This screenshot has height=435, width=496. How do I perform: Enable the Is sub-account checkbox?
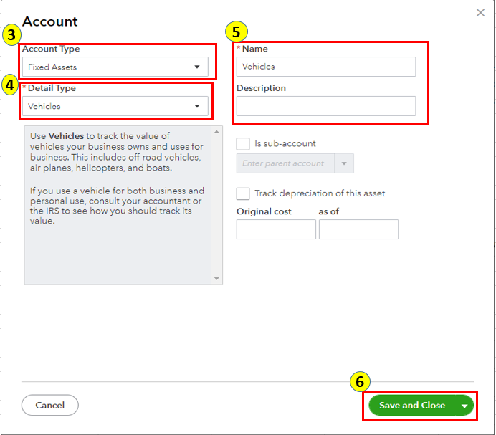[x=243, y=143]
